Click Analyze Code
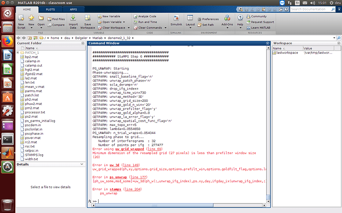342x213 pixels. (145, 16)
